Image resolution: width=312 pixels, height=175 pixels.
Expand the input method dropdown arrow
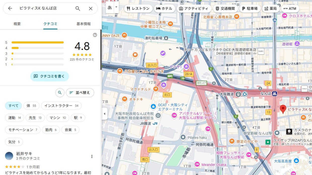click(x=116, y=7)
